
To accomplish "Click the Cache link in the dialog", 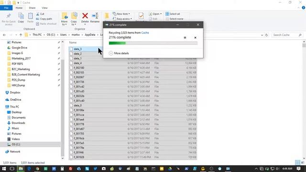I will pyautogui.click(x=145, y=33).
